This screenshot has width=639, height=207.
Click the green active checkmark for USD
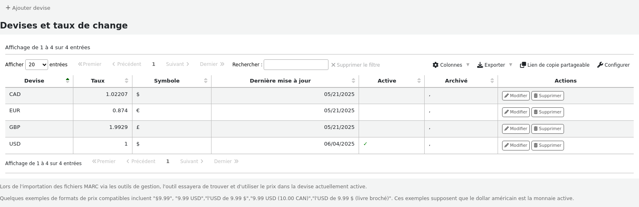tap(366, 144)
